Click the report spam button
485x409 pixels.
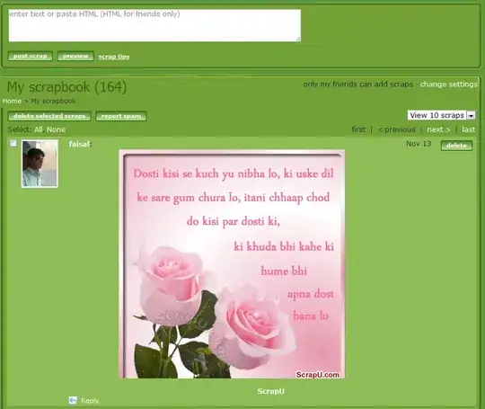click(x=121, y=116)
